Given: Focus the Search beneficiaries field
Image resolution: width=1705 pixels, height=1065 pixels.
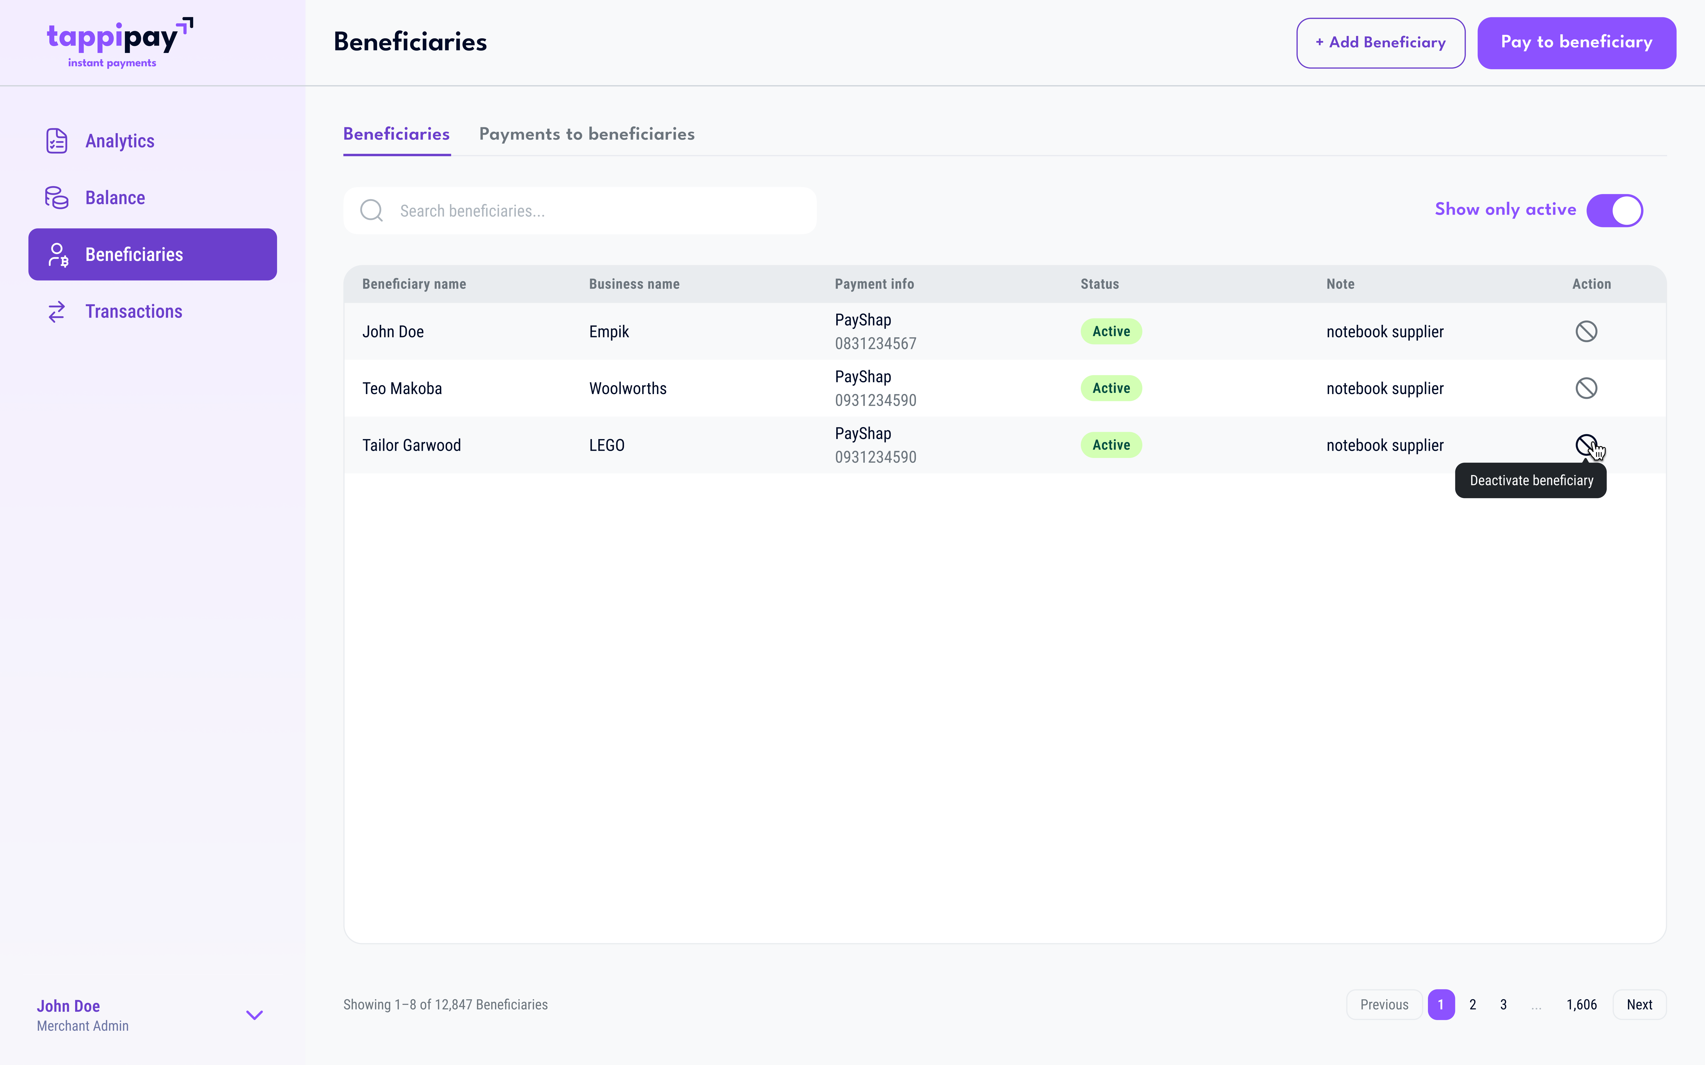Looking at the screenshot, I should [x=580, y=211].
